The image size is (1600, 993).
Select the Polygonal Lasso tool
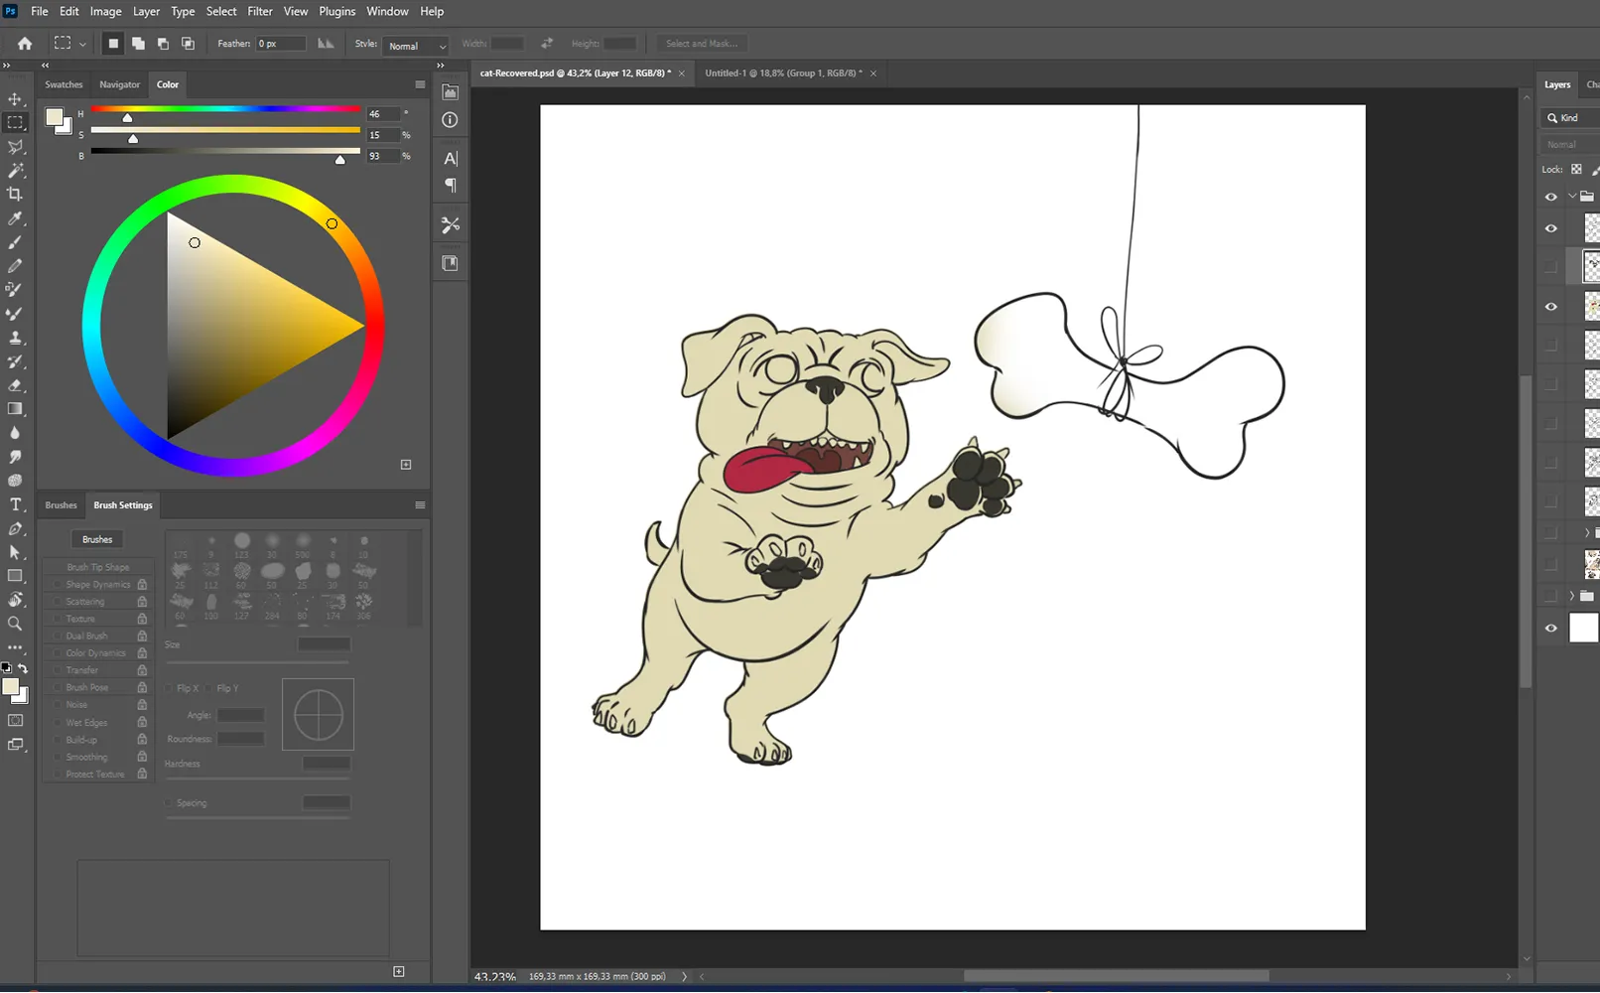[x=15, y=147]
